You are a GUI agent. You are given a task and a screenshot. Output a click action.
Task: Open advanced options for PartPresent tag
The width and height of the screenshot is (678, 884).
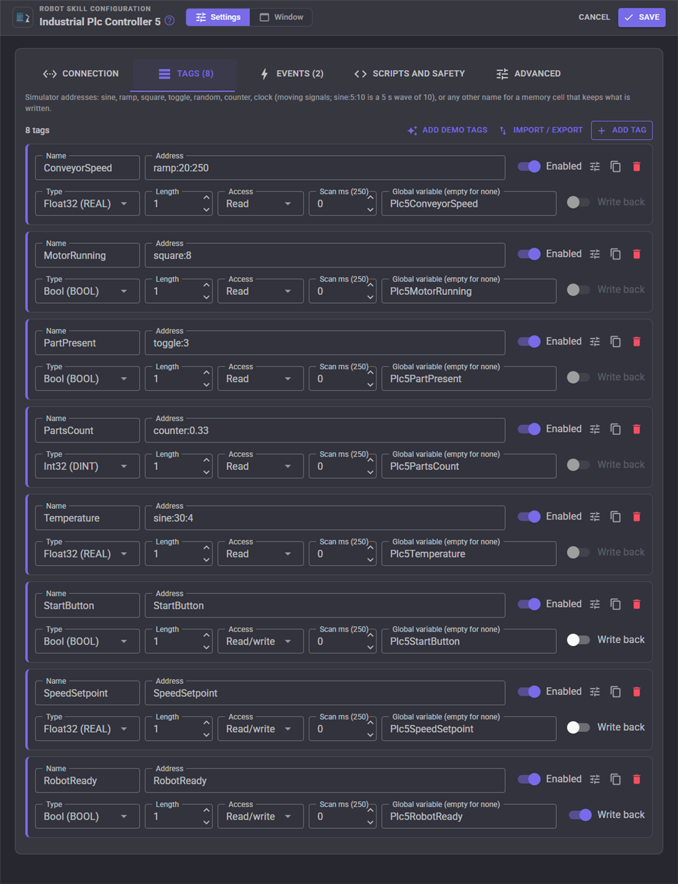[595, 341]
